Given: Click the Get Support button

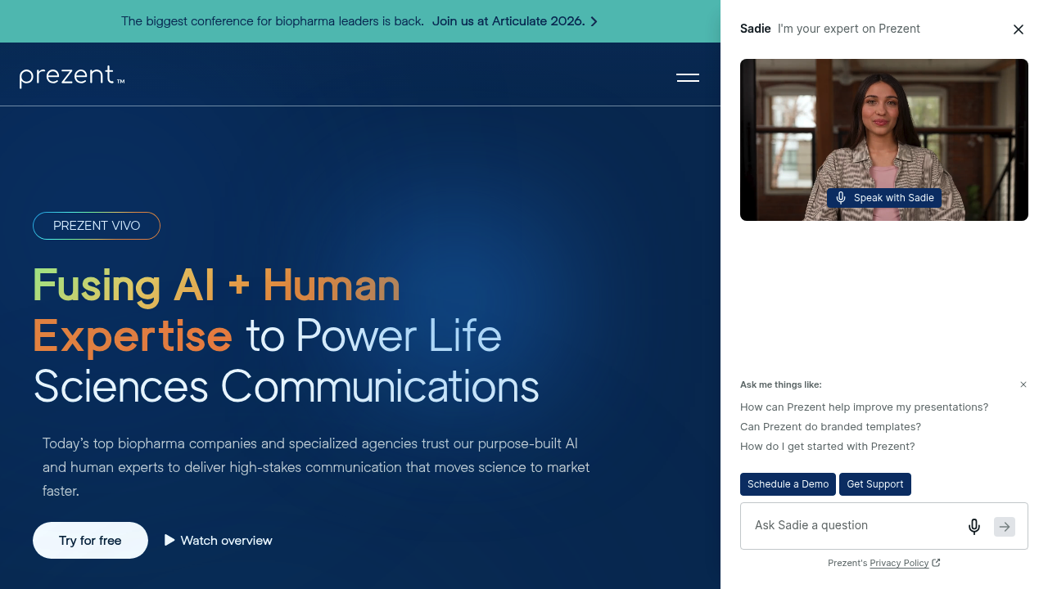Looking at the screenshot, I should (875, 484).
